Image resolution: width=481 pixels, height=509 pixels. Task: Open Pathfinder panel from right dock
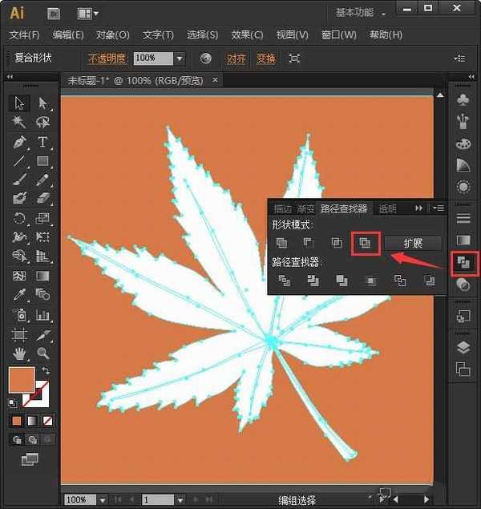tap(463, 262)
